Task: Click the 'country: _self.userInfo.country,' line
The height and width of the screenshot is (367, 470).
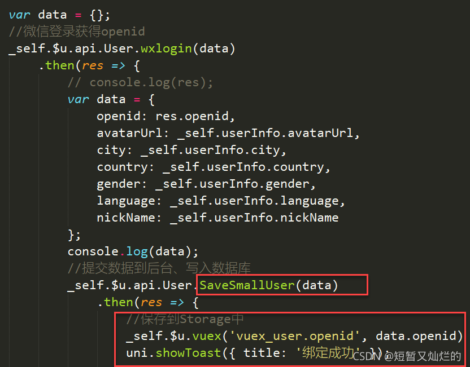Action: pos(214,167)
